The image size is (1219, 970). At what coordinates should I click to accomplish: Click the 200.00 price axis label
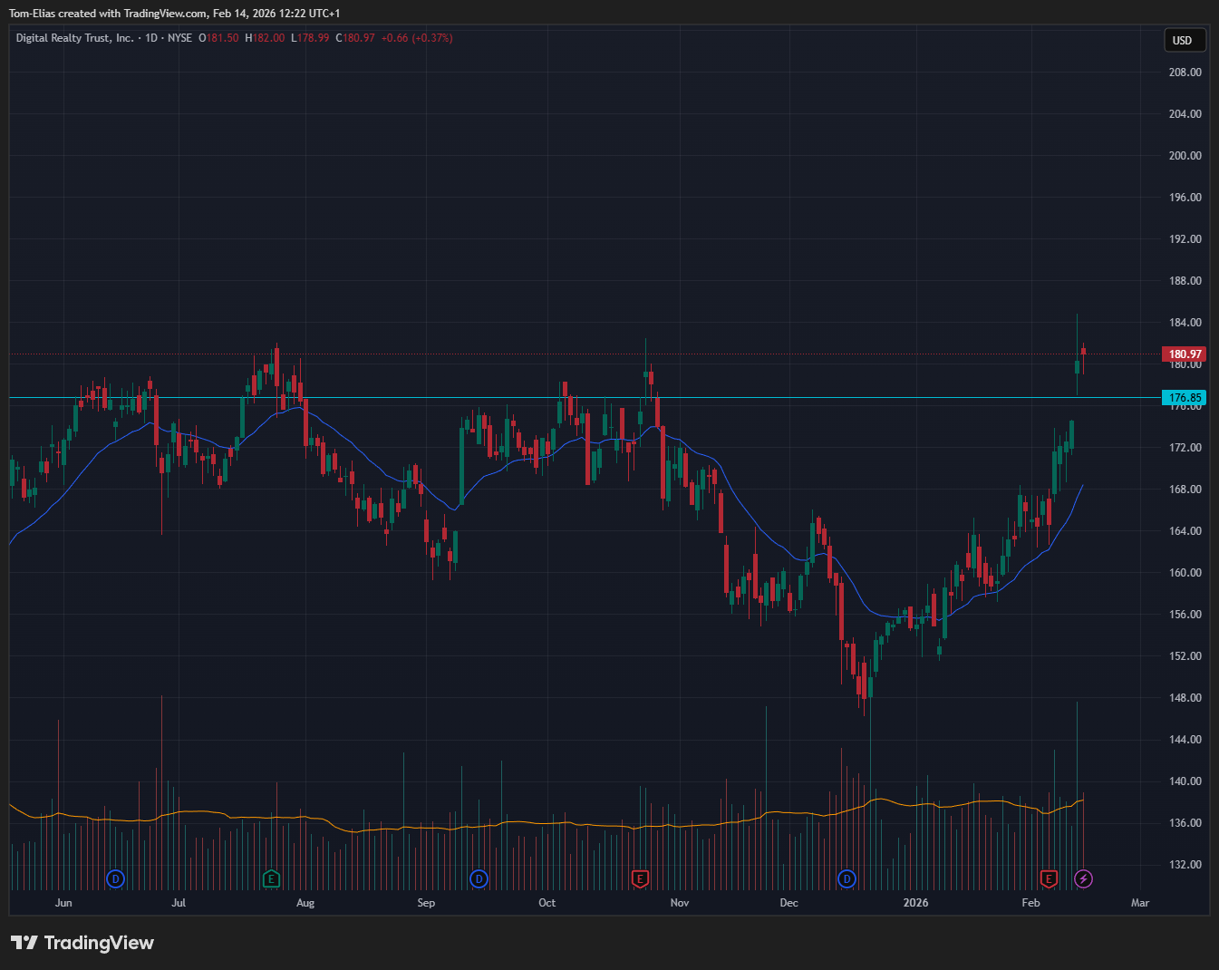point(1185,156)
